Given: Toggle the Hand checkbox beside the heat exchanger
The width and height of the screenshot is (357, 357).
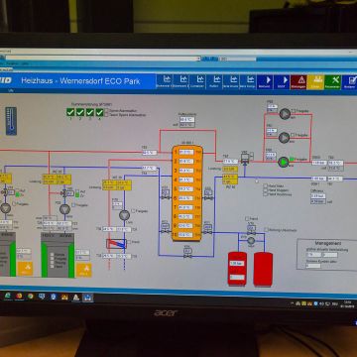Looking at the screenshot, I should click(129, 242).
